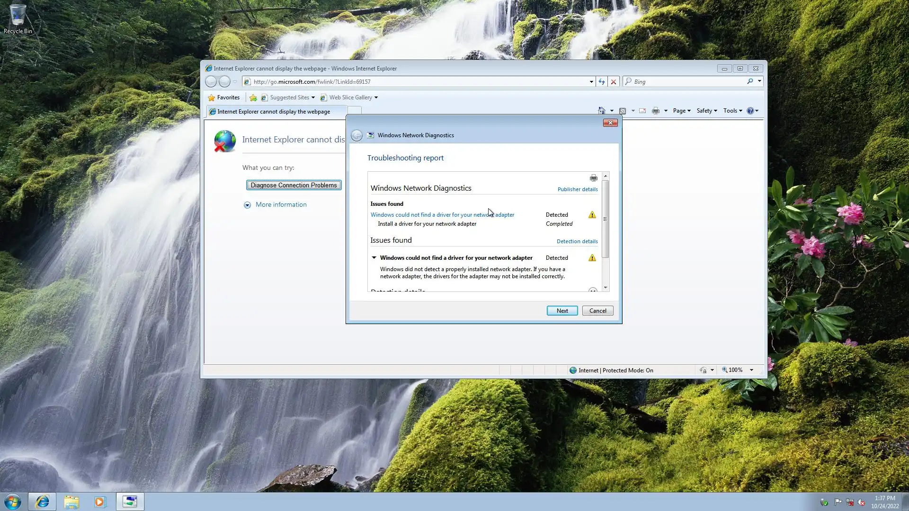Click the RSS feeds icon in command bar

pos(623,111)
